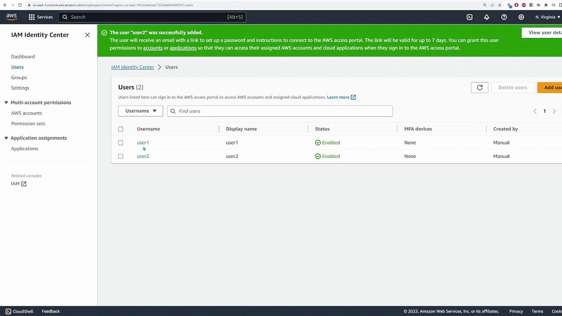
Task: Click the browser address bar URL
Action: tap(112, 5)
